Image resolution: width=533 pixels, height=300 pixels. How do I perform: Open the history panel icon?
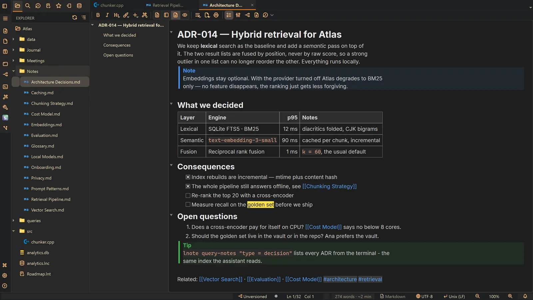click(38, 6)
